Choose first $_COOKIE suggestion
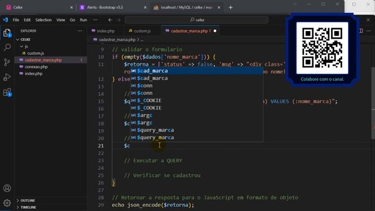This screenshot has width=375, height=211. pyautogui.click(x=196, y=100)
